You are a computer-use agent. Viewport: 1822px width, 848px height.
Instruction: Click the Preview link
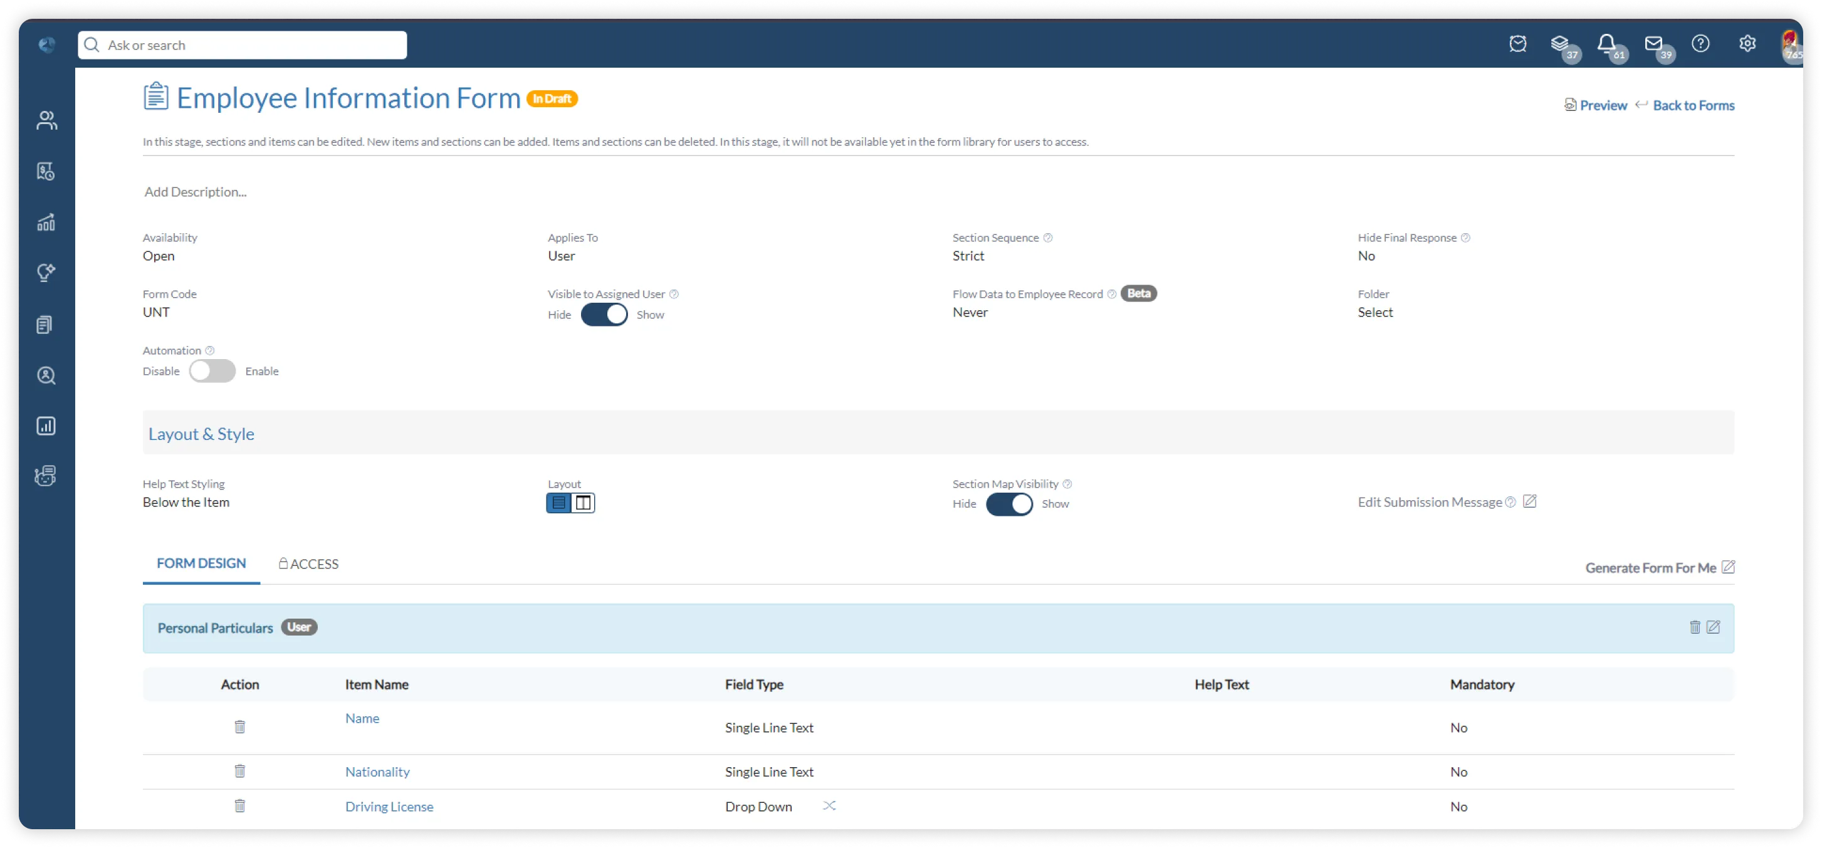tap(1603, 105)
